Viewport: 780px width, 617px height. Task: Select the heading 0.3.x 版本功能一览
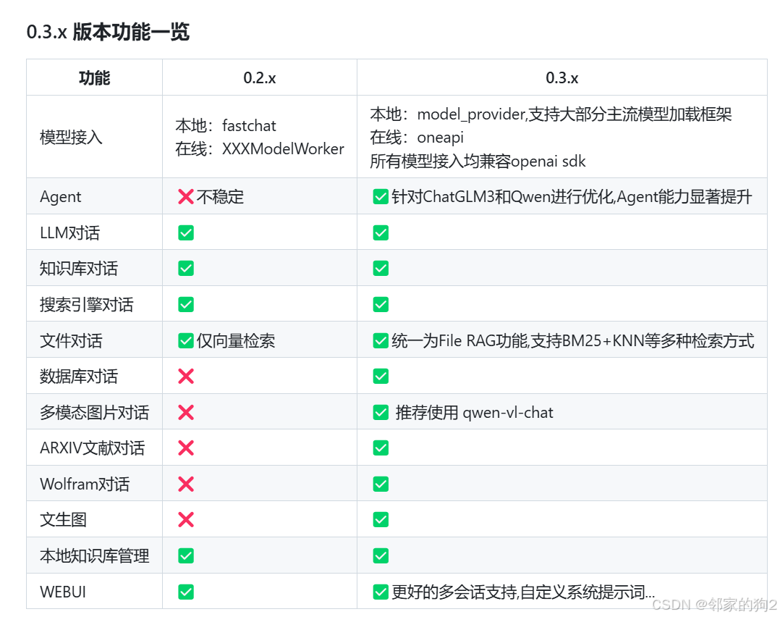pos(108,32)
